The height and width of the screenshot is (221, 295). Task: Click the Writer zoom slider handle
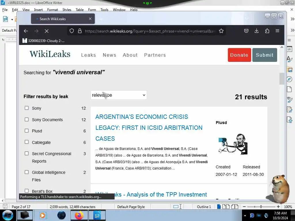pos(261,207)
